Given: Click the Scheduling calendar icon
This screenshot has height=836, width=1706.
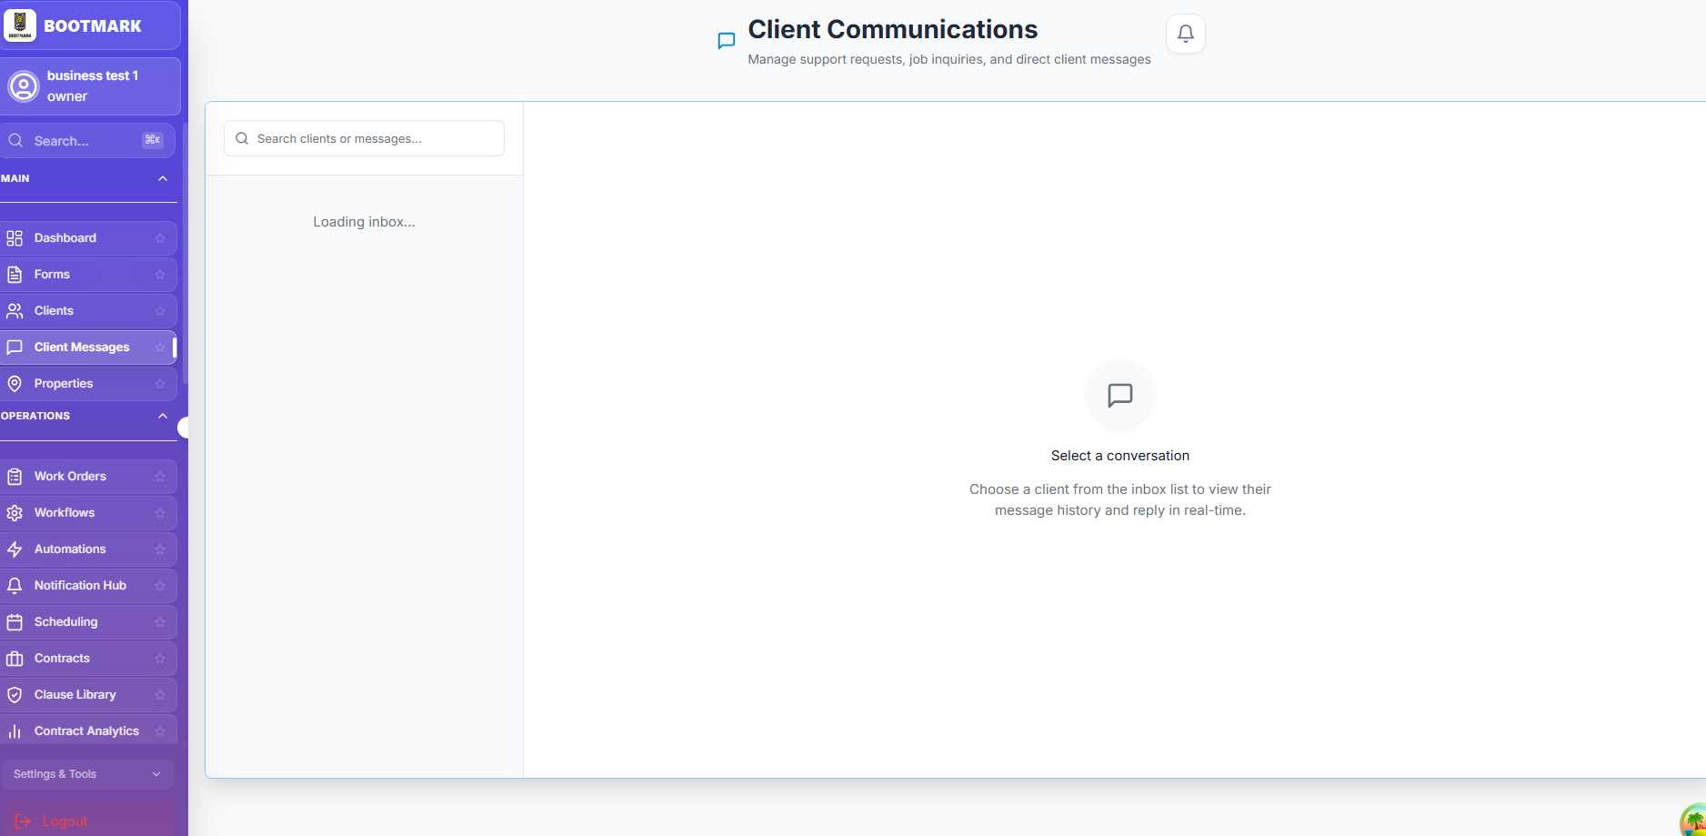Looking at the screenshot, I should coord(15,622).
